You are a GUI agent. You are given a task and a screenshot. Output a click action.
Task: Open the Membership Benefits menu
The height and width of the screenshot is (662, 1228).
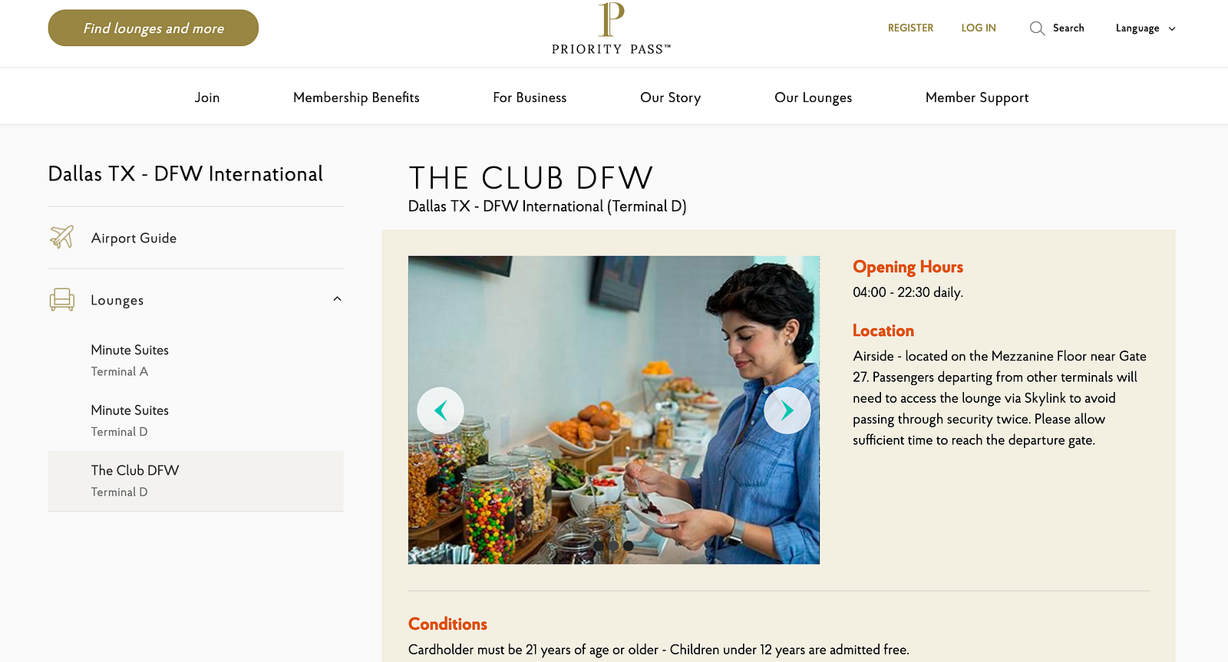pos(356,97)
